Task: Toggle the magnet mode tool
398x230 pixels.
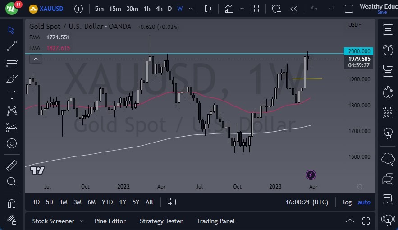Action: (x=12, y=203)
